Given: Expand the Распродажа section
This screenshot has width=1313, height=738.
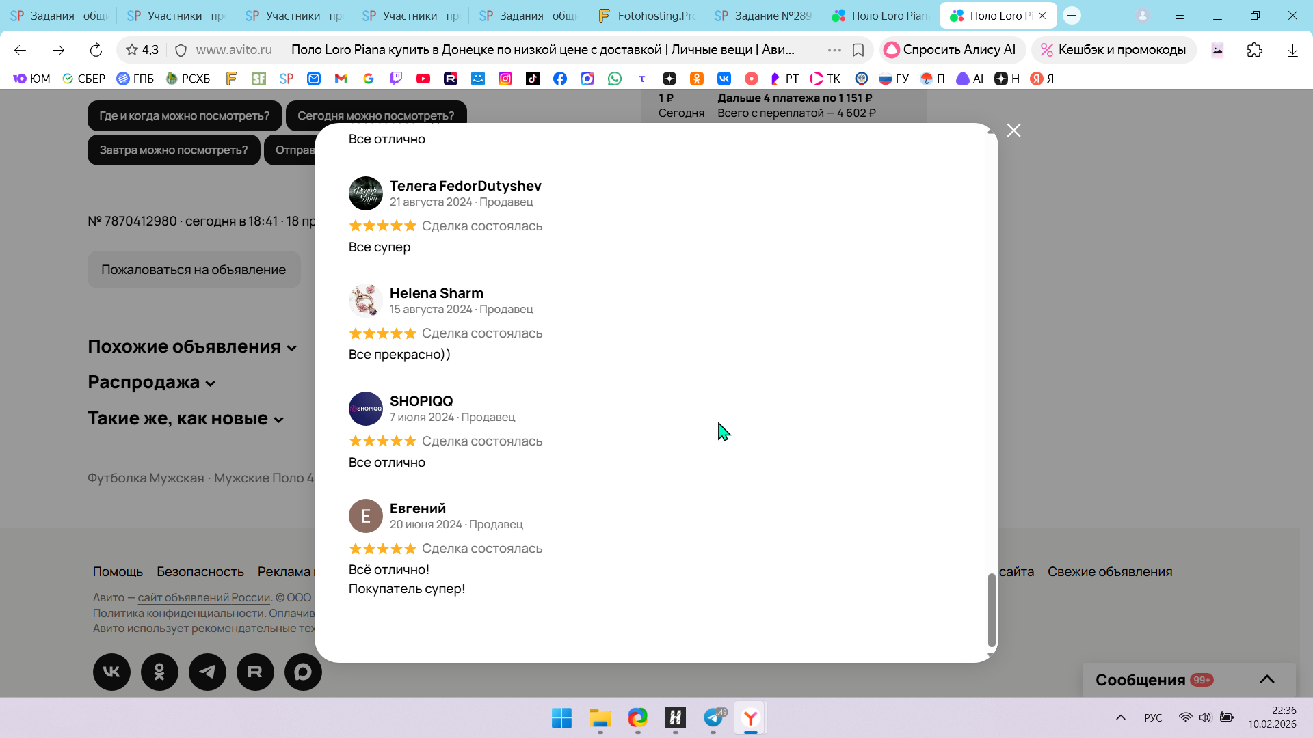Looking at the screenshot, I should coord(151,383).
